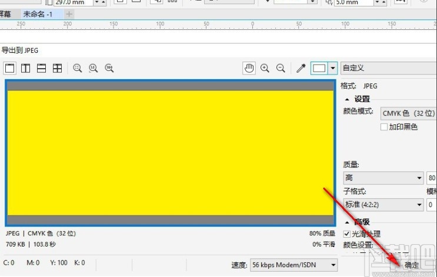Click the 5.0 mm nudge field
437x277 pixels.
(354, 2)
